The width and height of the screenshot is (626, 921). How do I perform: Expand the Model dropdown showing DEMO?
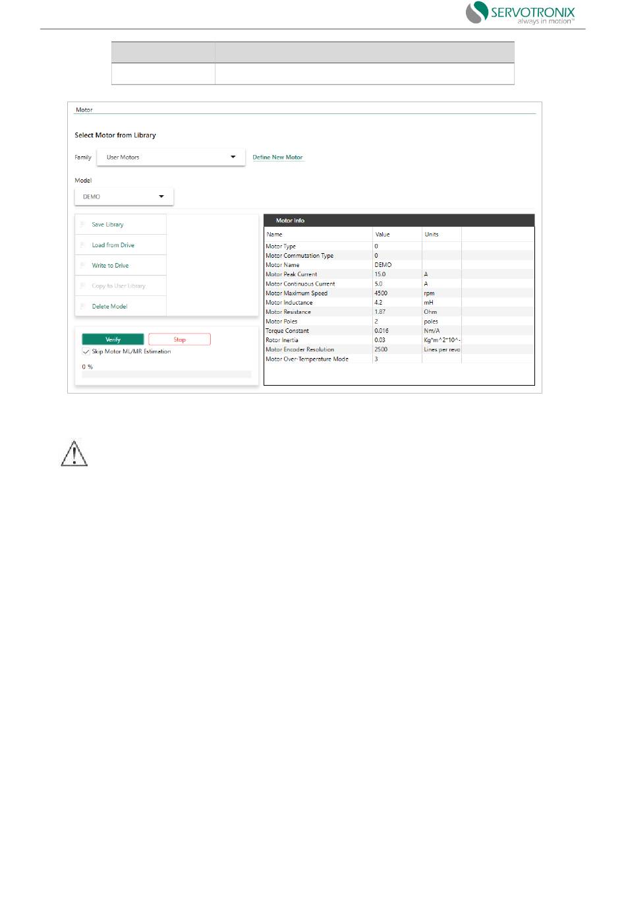tap(124, 197)
